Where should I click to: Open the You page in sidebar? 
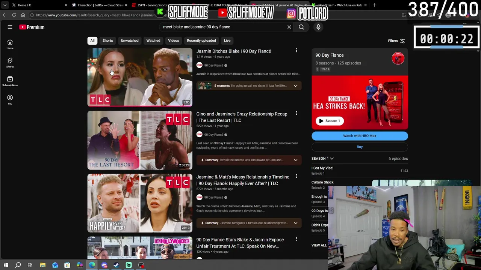pos(10,99)
